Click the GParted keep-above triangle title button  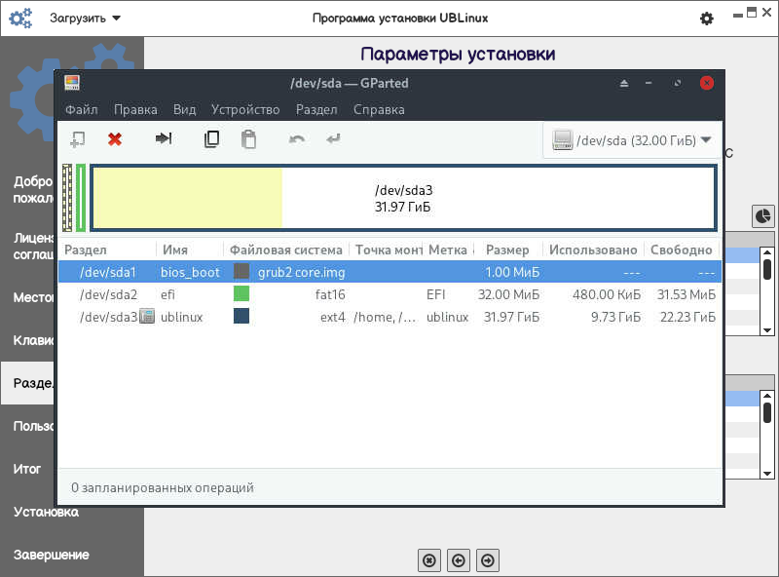point(624,83)
